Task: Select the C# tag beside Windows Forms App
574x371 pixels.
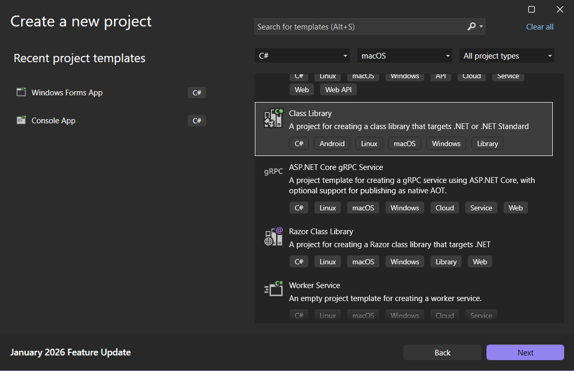Action: [x=196, y=92]
